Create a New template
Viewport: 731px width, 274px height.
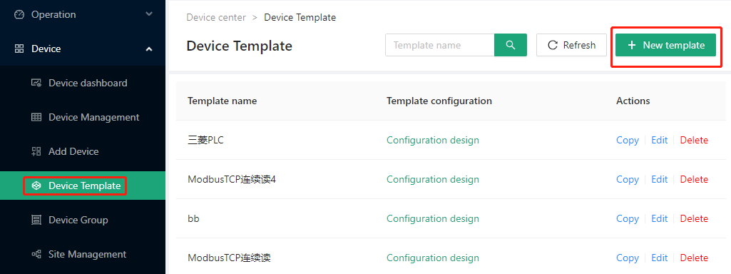pos(665,45)
